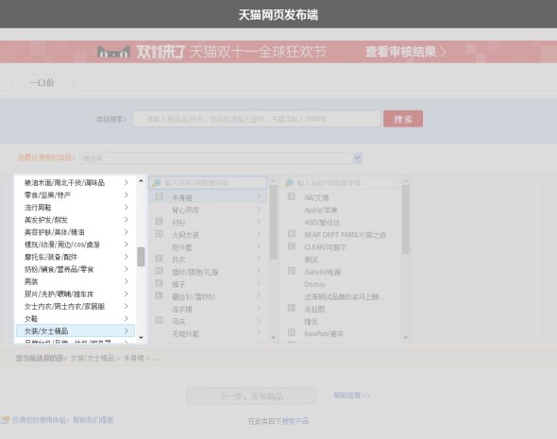Open the recently used category dropdown
The width and height of the screenshot is (557, 439).
click(x=221, y=158)
